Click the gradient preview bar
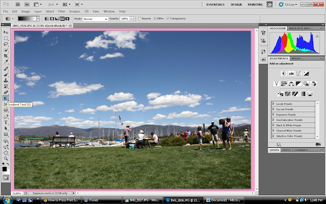This screenshot has width=326, height=204. (27, 19)
